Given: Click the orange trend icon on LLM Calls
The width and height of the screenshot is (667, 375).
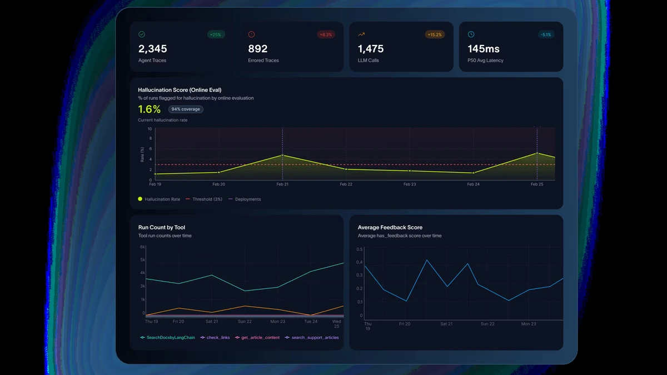Looking at the screenshot, I should point(361,34).
